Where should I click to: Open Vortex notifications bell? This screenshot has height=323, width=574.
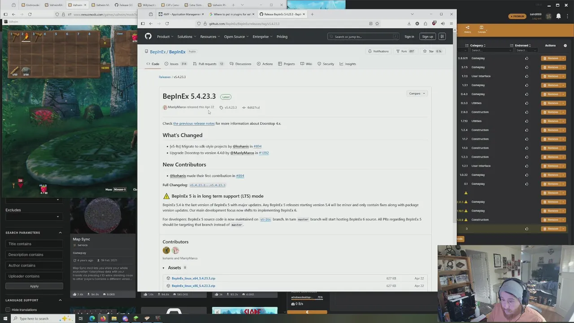(x=558, y=16)
